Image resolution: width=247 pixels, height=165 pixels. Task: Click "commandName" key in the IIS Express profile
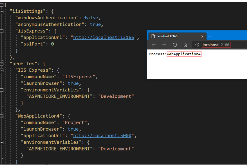click(39, 77)
